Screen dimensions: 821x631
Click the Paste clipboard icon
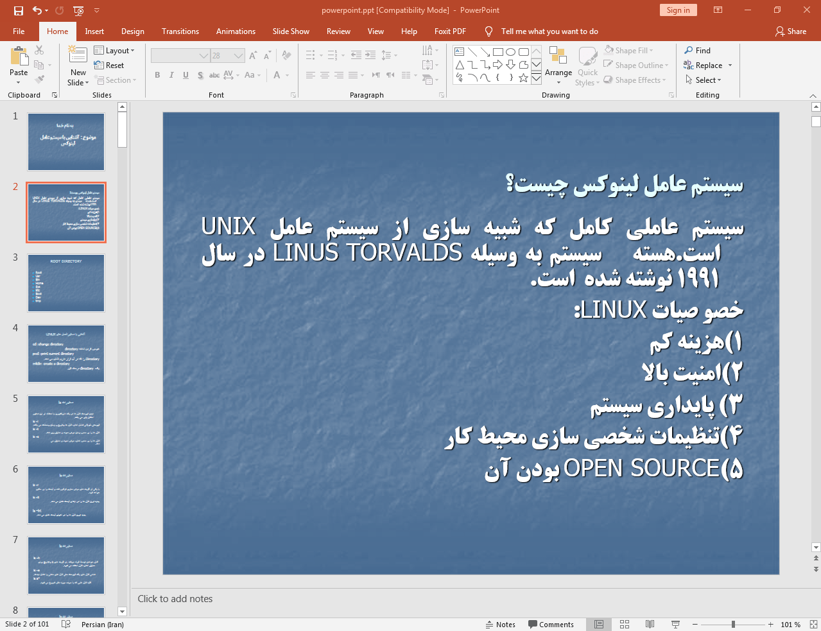coord(19,56)
